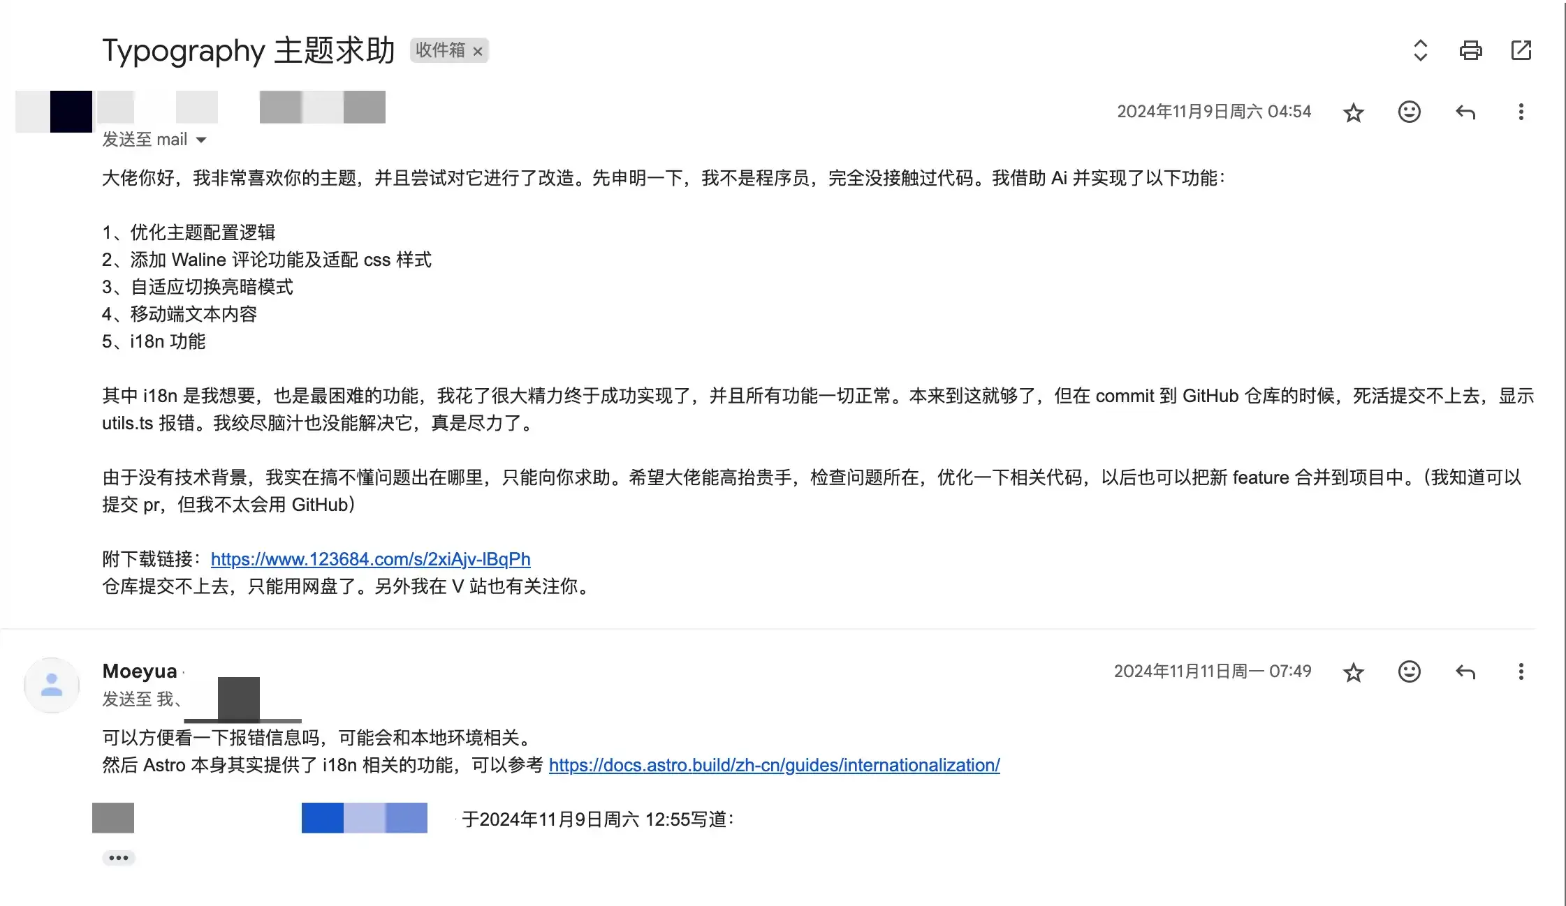Viewport: 1566px width, 906px height.
Task: Select Moeyua's profile avatar
Action: click(52, 684)
